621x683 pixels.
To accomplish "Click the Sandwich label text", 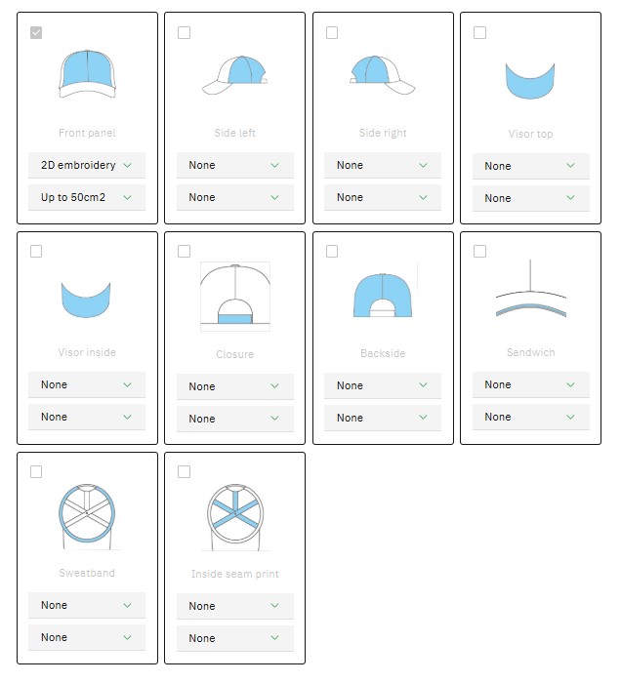I will (x=530, y=352).
